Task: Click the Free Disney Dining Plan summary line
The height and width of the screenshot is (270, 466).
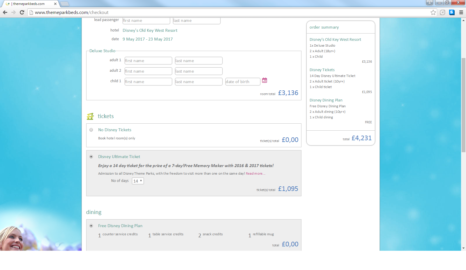Action: click(x=328, y=106)
